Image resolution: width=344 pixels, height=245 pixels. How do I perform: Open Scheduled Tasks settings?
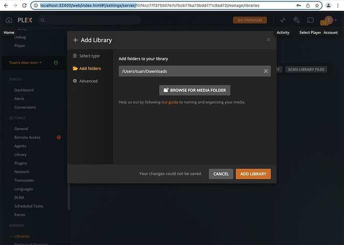(x=28, y=206)
